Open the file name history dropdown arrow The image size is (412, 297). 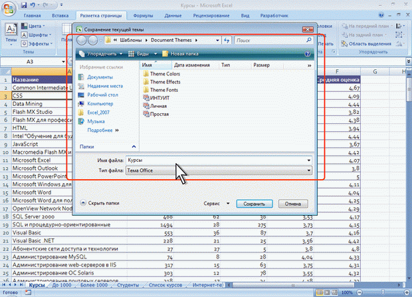(x=308, y=160)
